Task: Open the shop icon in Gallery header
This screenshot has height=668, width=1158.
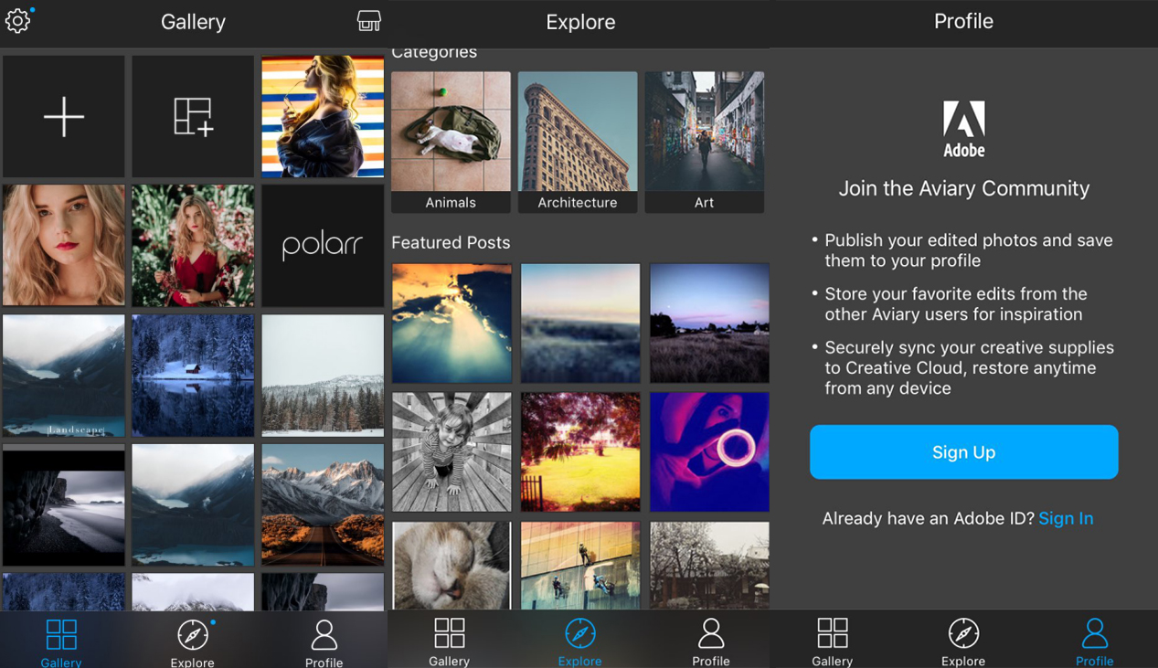Action: click(x=369, y=21)
